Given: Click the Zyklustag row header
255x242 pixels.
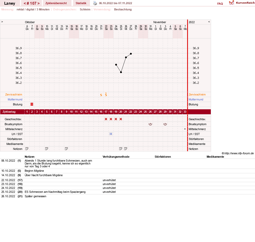Looking at the screenshot, I should [x=9, y=112].
